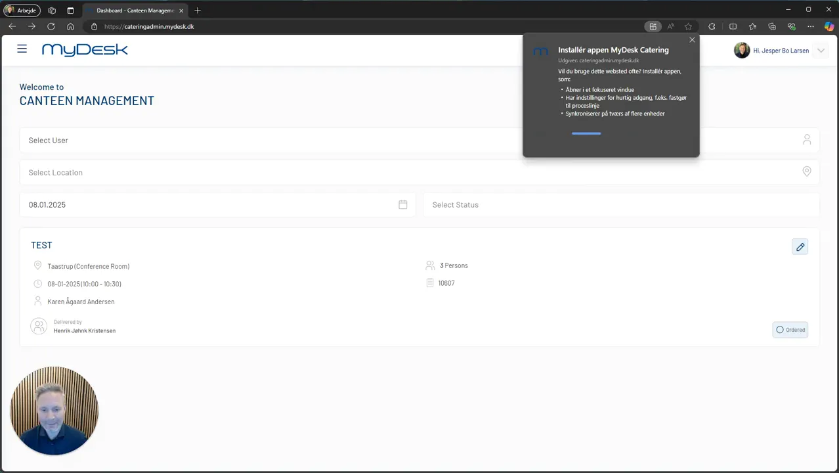Go back to the previous page
This screenshot has height=473, width=839.
12,27
